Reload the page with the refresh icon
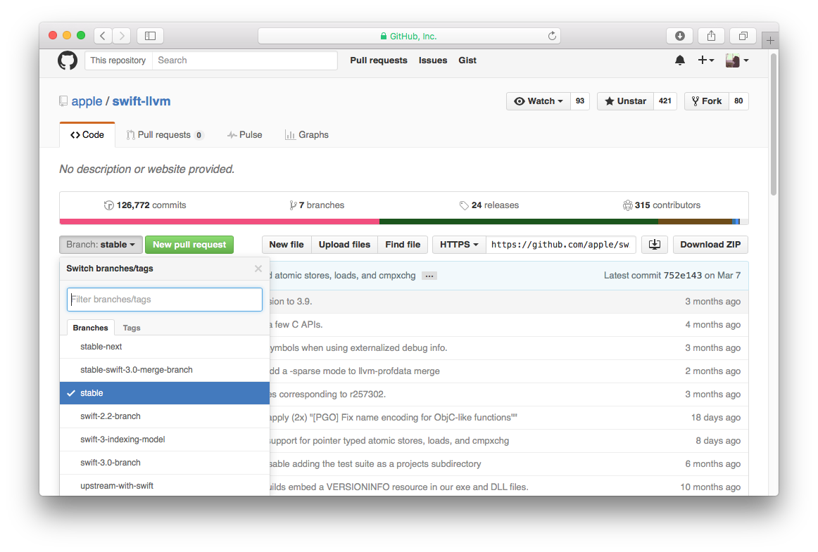818x552 pixels. (552, 36)
